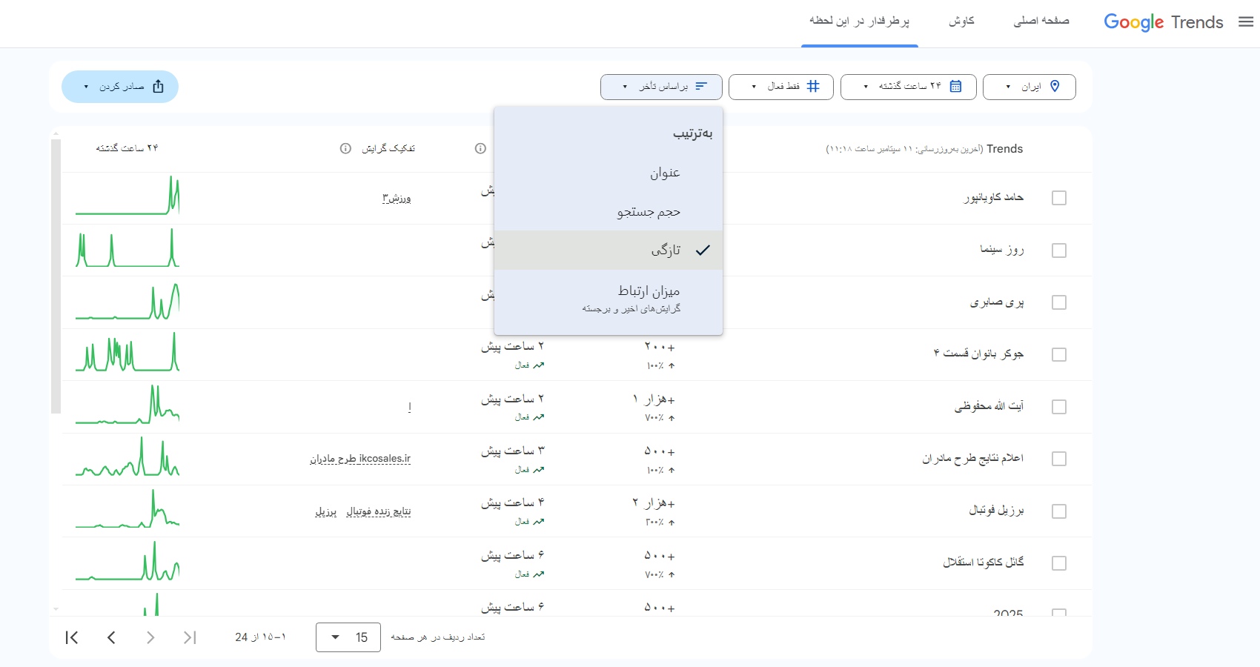Select میزان ارتباط sort option
The image size is (1260, 667).
[609, 298]
